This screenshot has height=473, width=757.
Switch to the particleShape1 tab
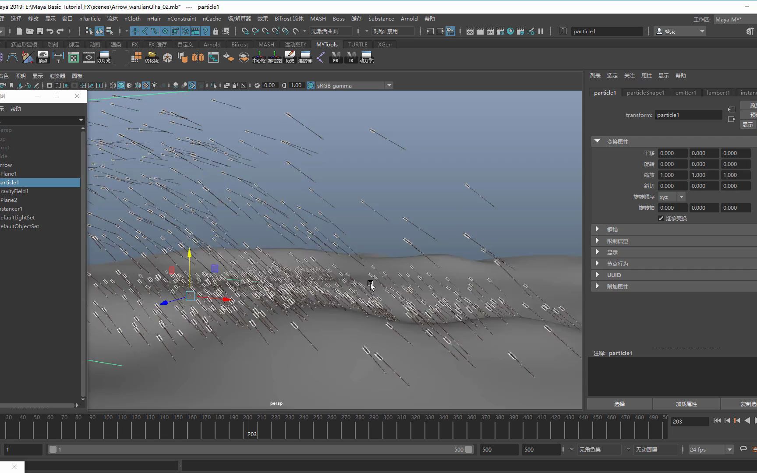point(645,92)
